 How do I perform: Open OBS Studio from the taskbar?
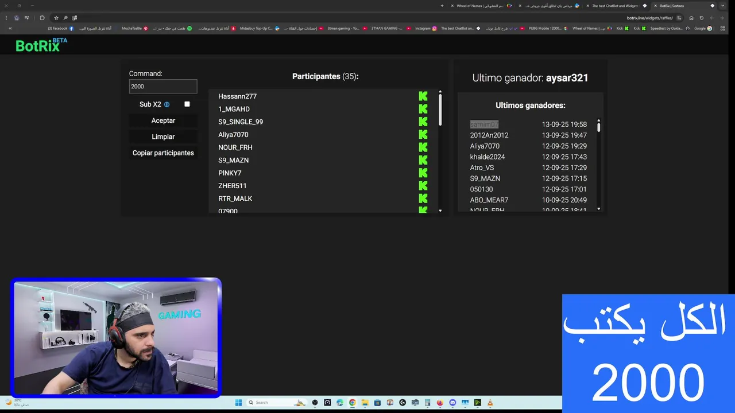(x=315, y=403)
